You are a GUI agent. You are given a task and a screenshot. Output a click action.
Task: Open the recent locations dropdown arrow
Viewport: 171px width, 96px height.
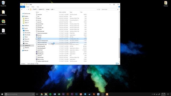(26, 10)
